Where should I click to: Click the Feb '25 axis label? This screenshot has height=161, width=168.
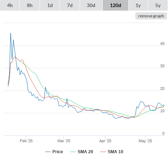coord(26,141)
